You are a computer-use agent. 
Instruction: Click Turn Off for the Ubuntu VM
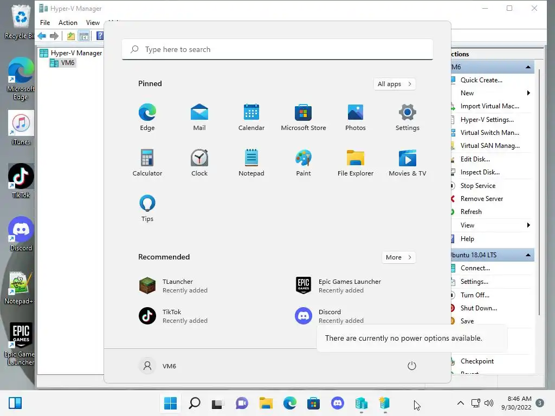point(475,295)
